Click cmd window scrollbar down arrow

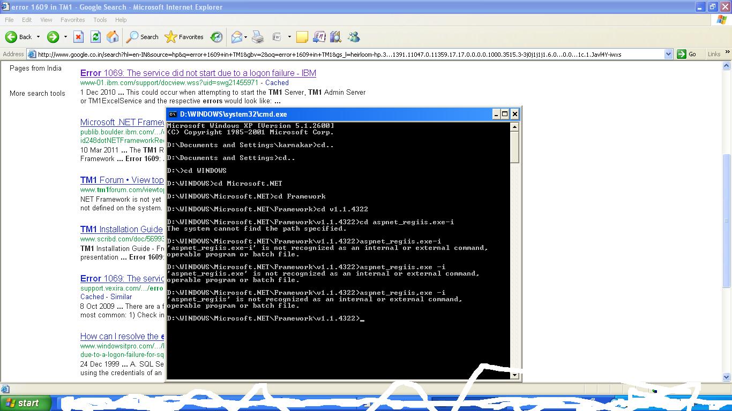click(515, 375)
